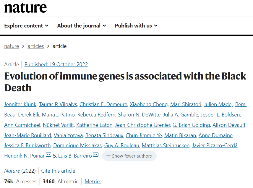The image size is (253, 188).
Task: Open Jennifer Klunk author link
Action: point(20,104)
